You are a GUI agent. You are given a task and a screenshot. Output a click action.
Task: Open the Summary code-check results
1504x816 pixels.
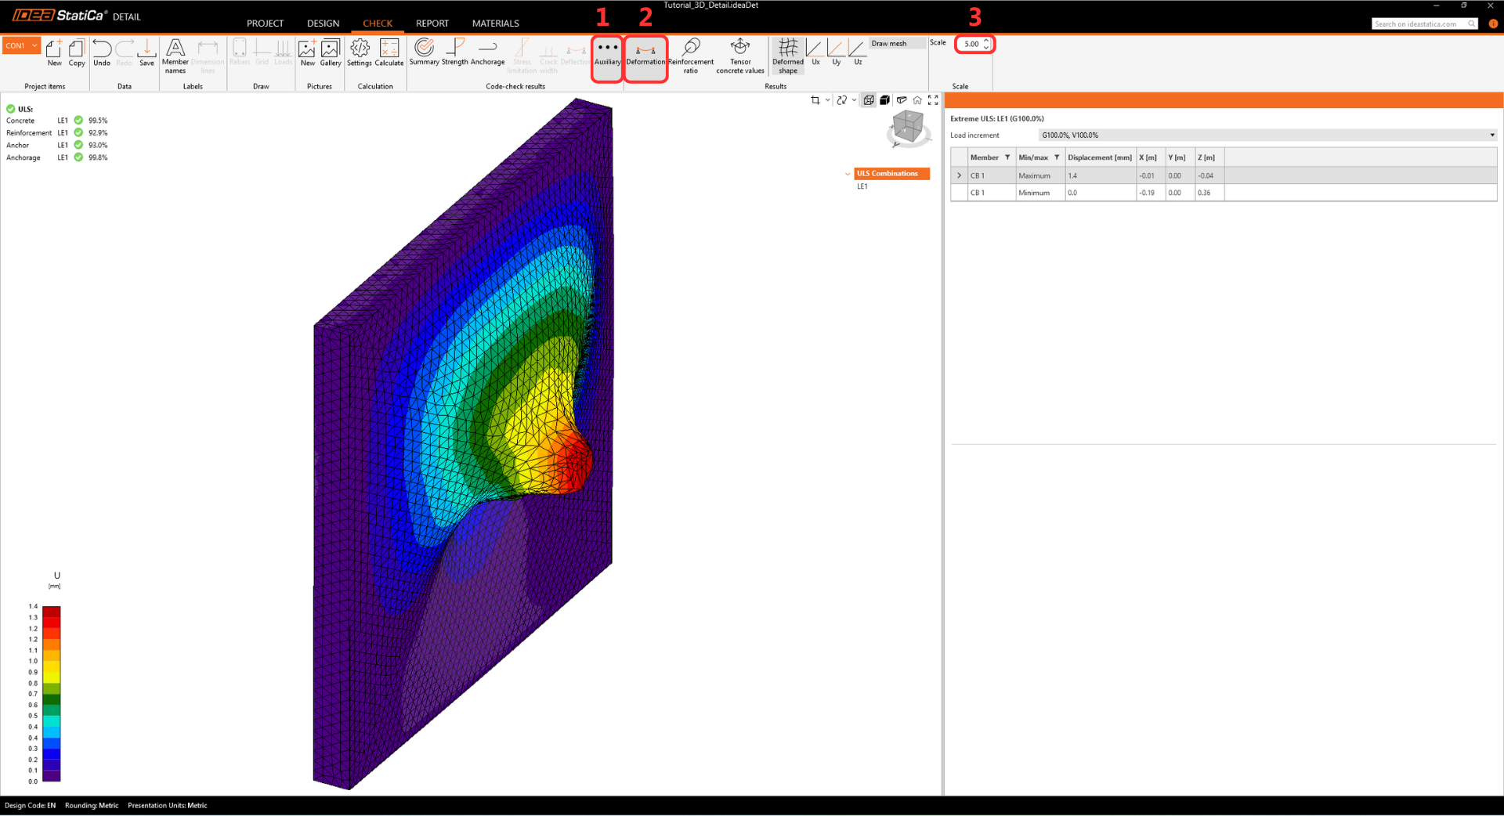tap(424, 52)
